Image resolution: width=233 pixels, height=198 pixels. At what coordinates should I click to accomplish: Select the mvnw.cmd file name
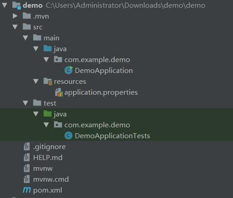[x=51, y=179]
